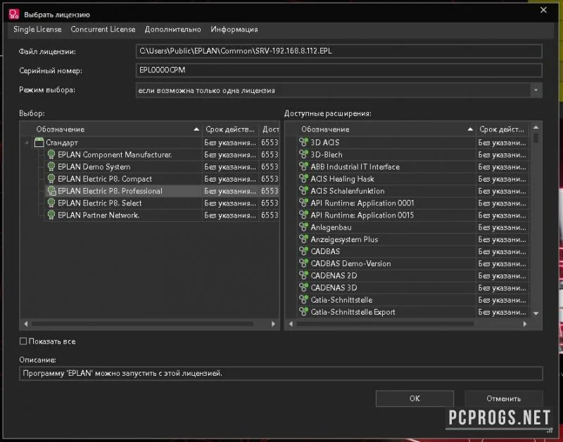Click license icon beside EPLAN Partner Network
The height and width of the screenshot is (442, 563).
51,215
